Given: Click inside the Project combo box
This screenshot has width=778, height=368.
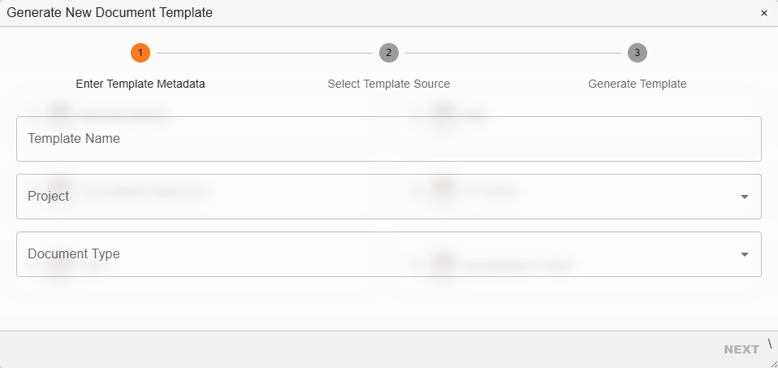Looking at the screenshot, I should point(365,197).
